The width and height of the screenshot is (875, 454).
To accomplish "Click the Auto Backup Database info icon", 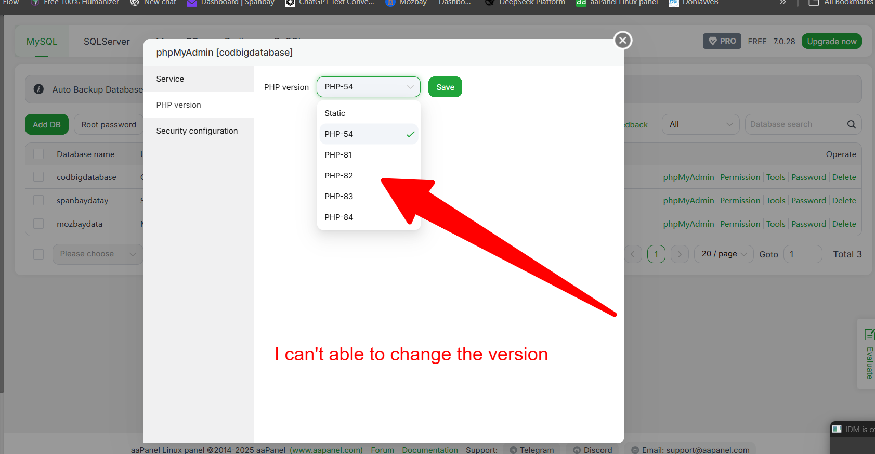I will pyautogui.click(x=38, y=89).
